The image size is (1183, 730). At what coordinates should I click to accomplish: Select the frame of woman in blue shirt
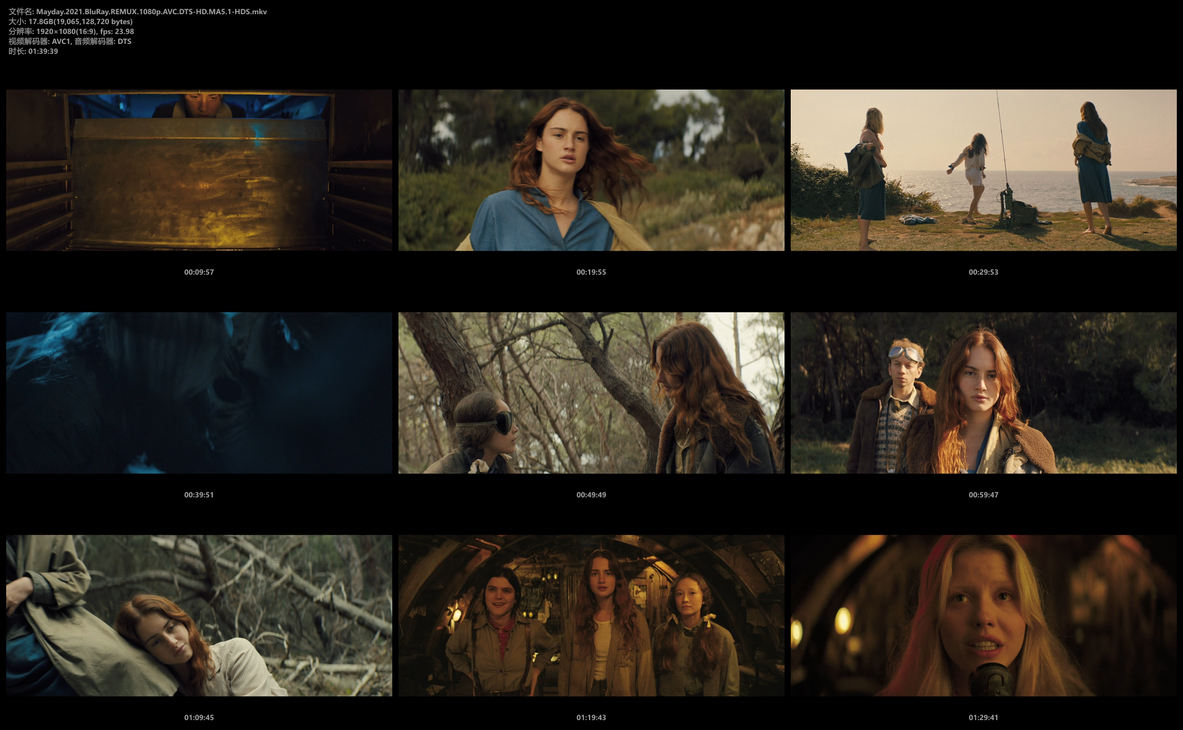(591, 170)
